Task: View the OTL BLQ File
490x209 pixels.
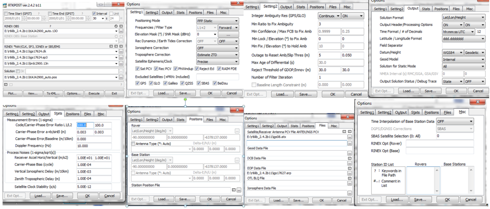Action: (350, 178)
